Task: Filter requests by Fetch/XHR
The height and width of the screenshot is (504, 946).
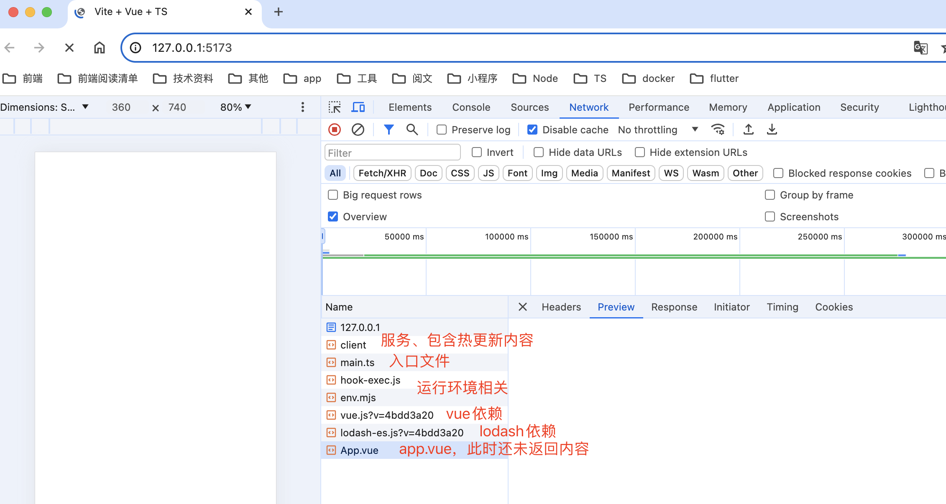Action: 382,173
